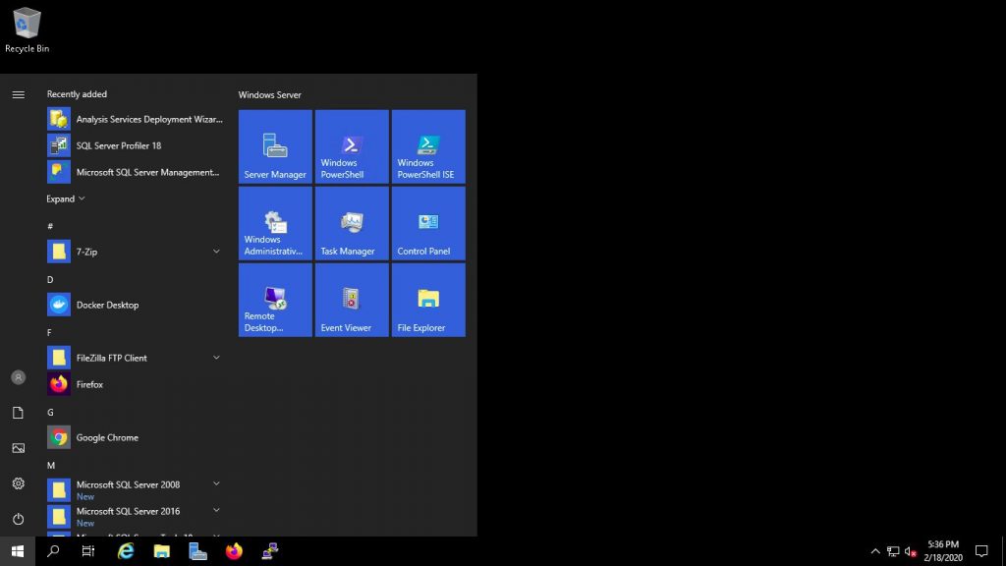Start Remote Desktop from the tile
Screen dimensions: 1006x566
(274, 300)
